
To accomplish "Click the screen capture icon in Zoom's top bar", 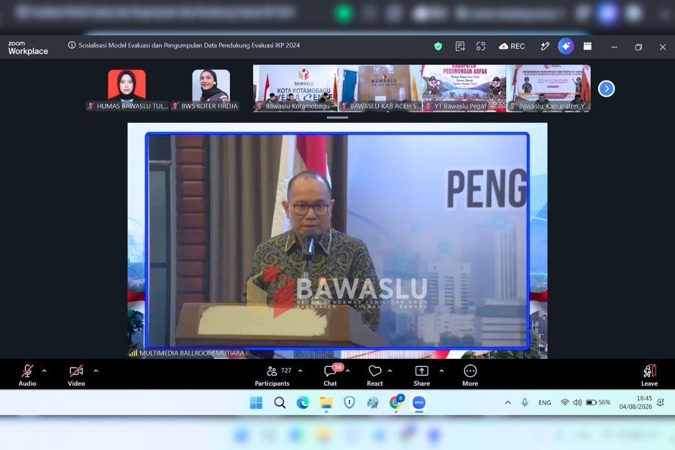I will pos(481,46).
